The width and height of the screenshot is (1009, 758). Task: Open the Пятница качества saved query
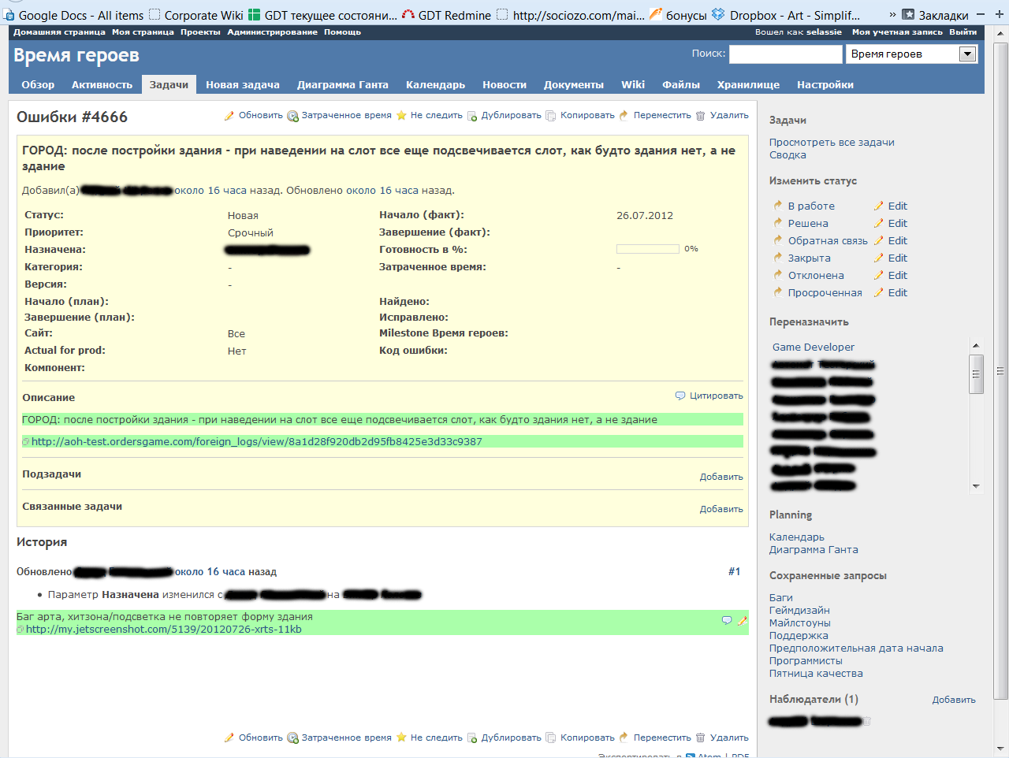(816, 674)
